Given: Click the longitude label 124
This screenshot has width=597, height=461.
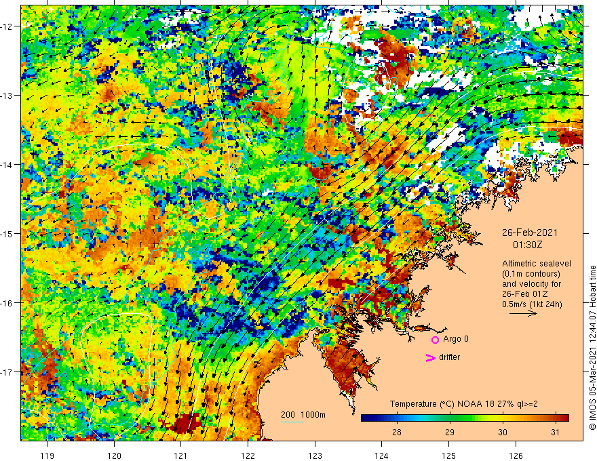Looking at the screenshot, I should [x=382, y=456].
